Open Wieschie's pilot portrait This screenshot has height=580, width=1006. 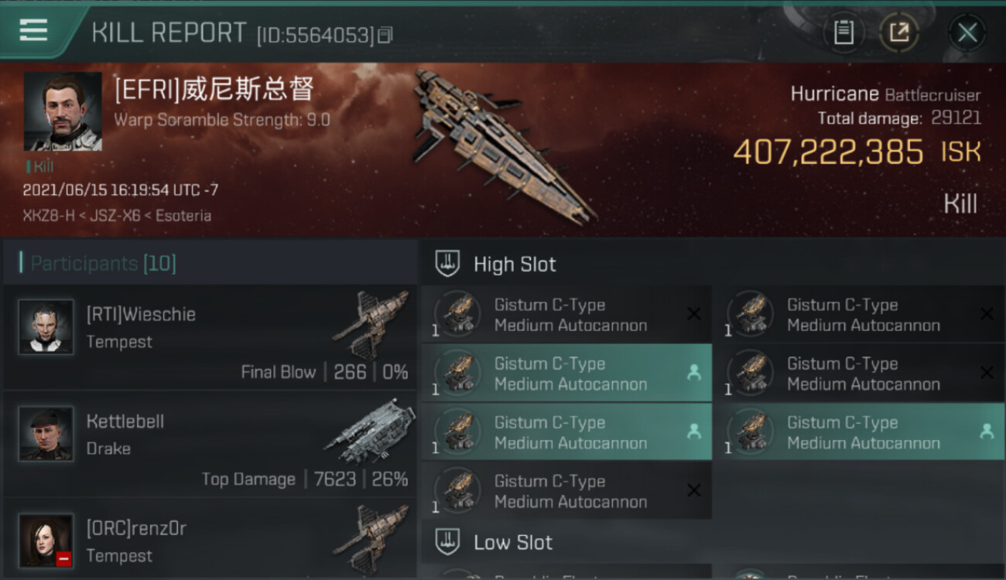pyautogui.click(x=46, y=327)
